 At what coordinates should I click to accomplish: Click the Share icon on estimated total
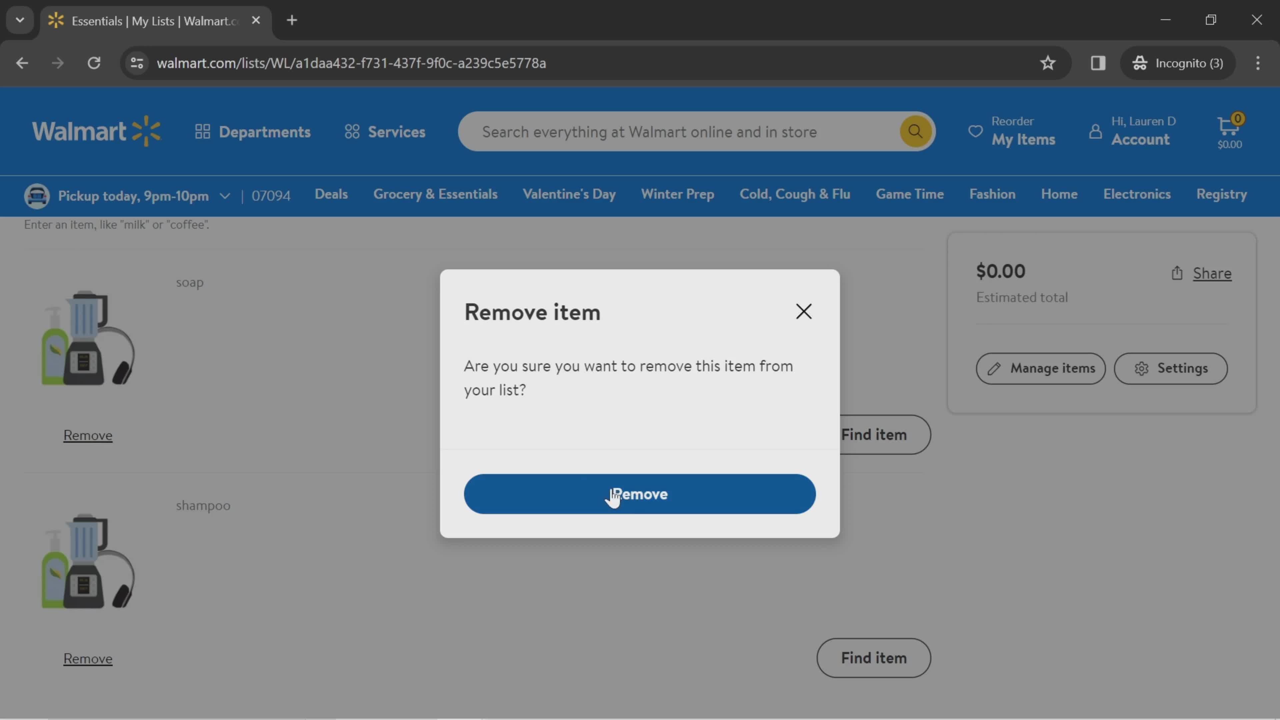click(x=1177, y=273)
